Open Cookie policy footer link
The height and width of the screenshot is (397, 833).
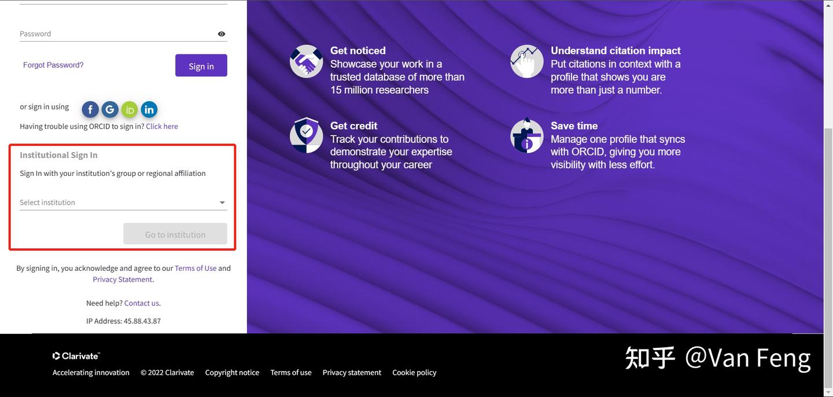414,372
